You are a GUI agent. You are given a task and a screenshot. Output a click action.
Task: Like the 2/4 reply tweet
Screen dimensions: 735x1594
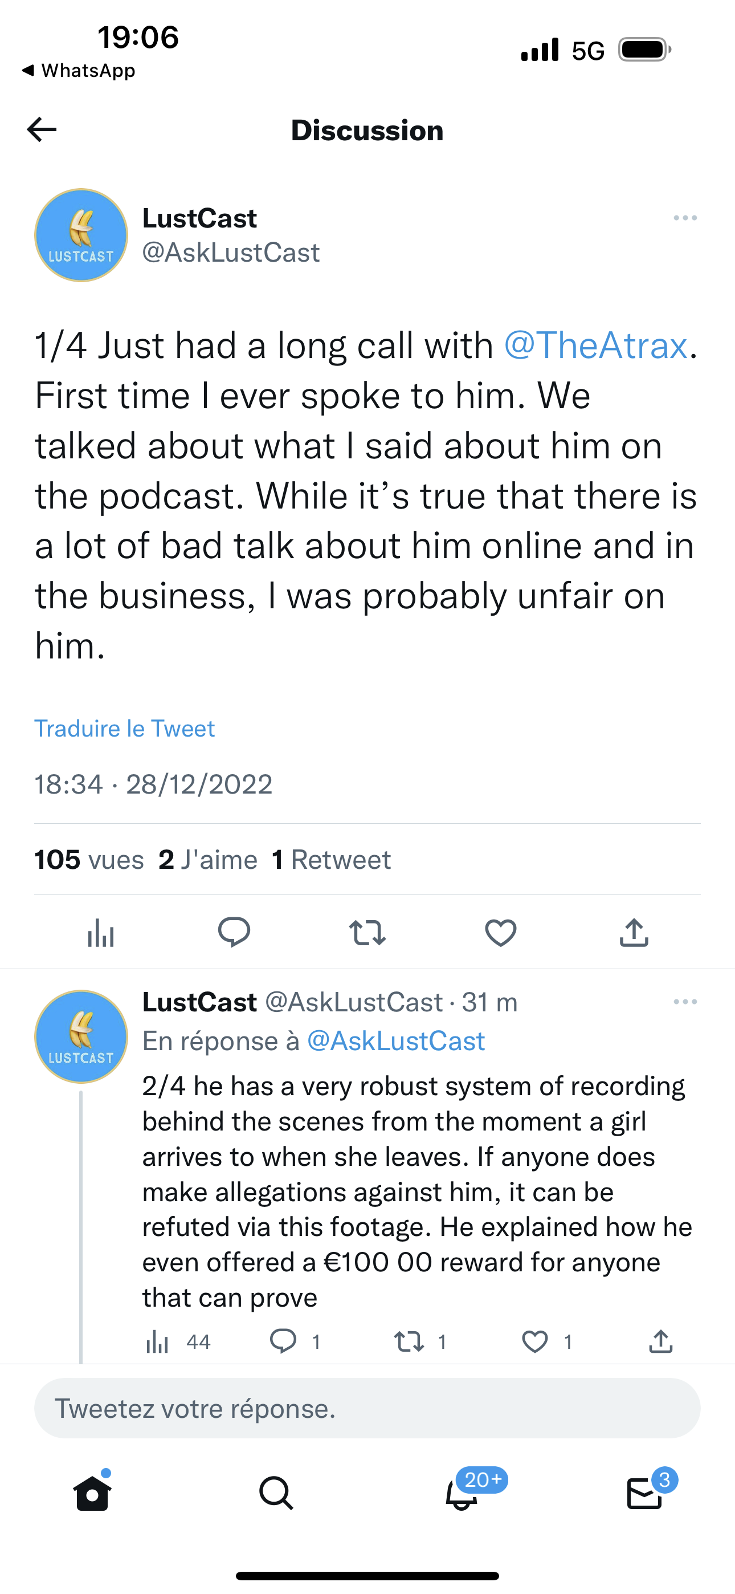(535, 1341)
